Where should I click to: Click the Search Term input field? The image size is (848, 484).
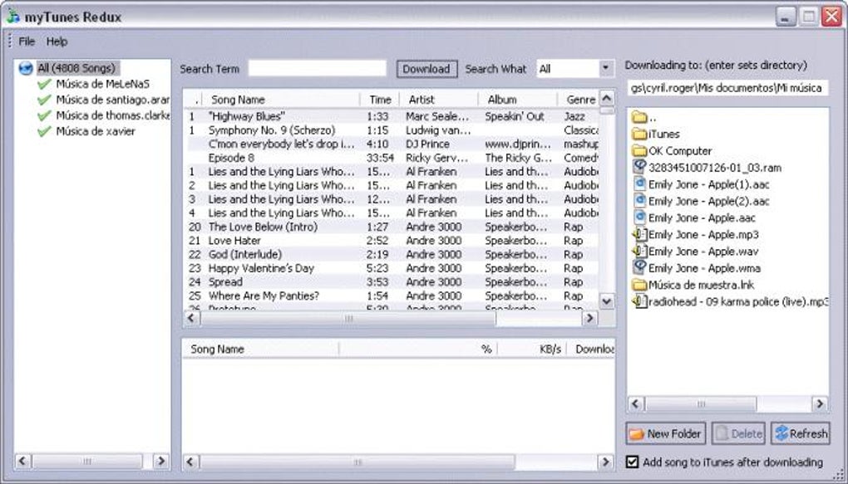click(318, 68)
